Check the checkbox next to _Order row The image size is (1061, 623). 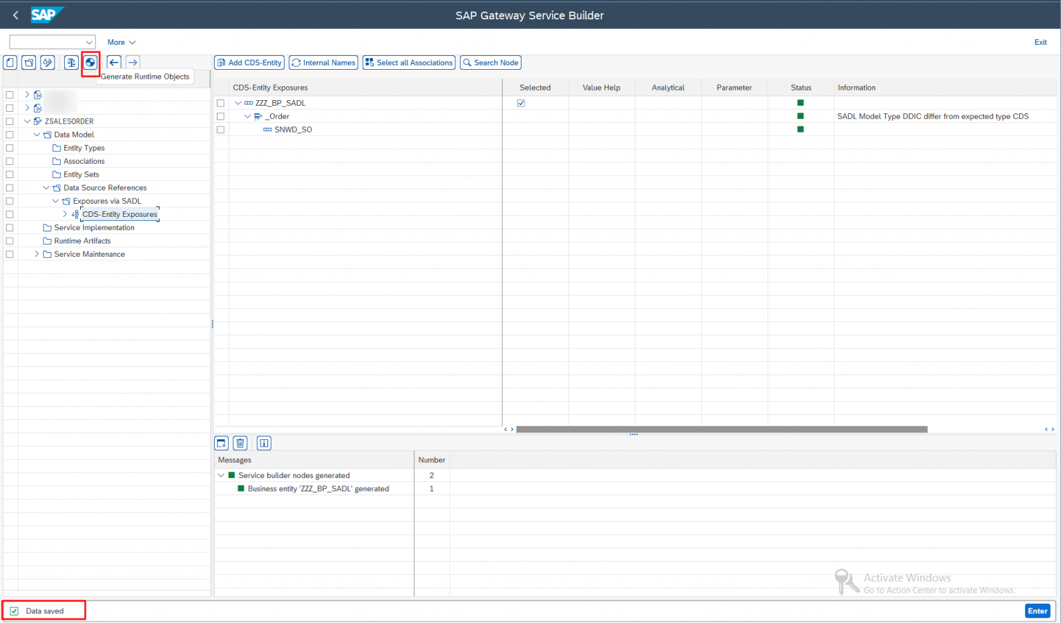pos(220,116)
